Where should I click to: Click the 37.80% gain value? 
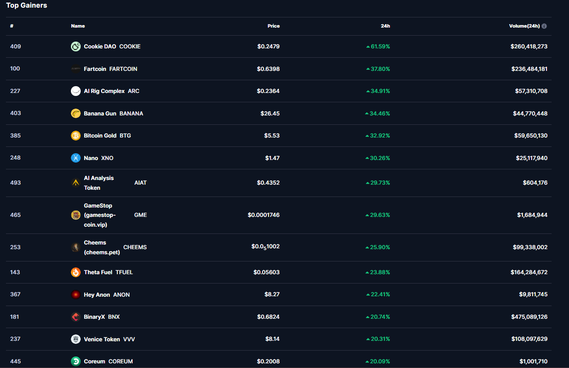(x=378, y=69)
